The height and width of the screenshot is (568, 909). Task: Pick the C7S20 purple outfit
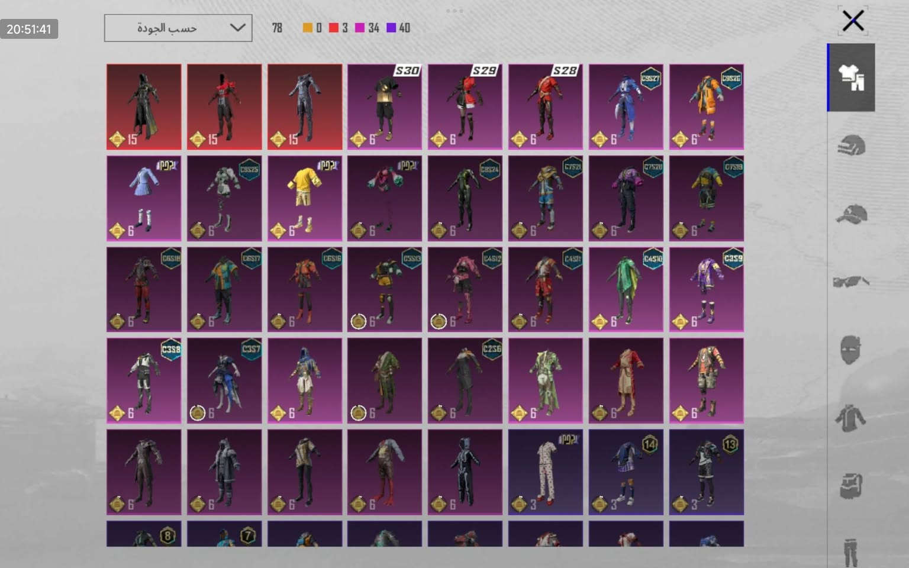[626, 198]
